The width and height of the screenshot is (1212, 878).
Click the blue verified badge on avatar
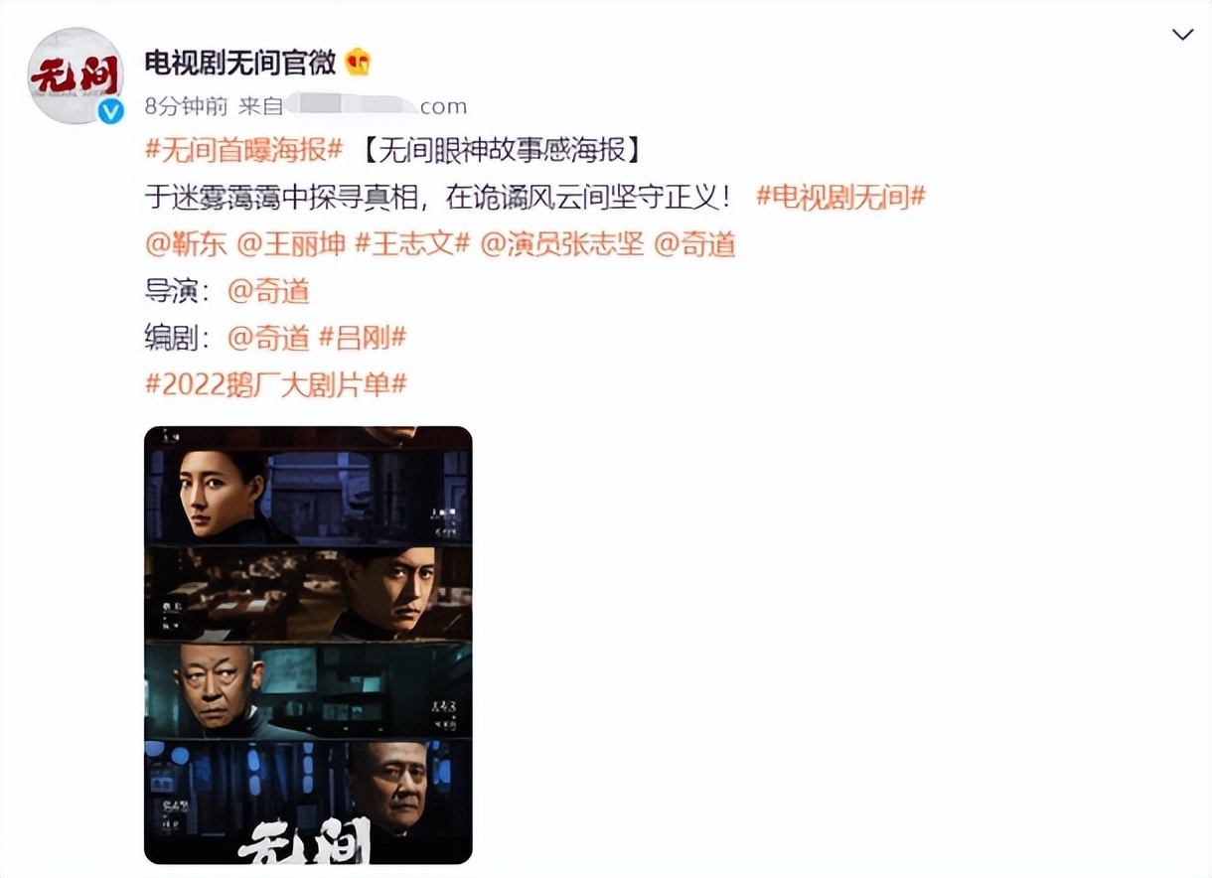(110, 111)
